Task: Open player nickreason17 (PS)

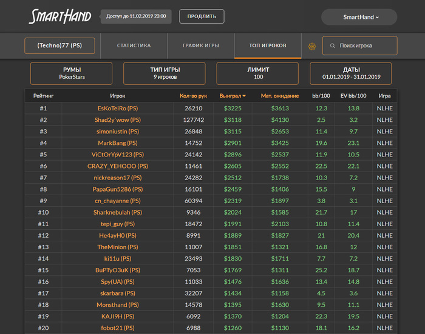Action: tap(118, 178)
